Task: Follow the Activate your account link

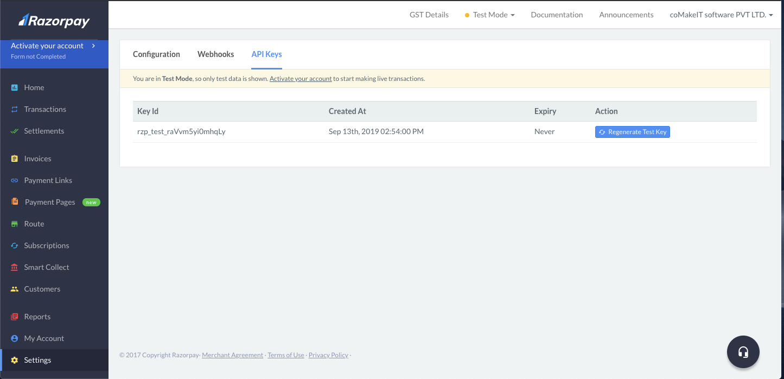Action: coord(301,79)
